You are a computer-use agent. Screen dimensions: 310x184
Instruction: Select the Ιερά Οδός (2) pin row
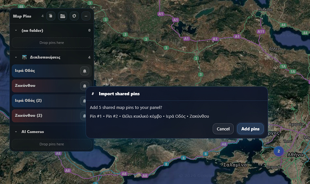(x=49, y=101)
